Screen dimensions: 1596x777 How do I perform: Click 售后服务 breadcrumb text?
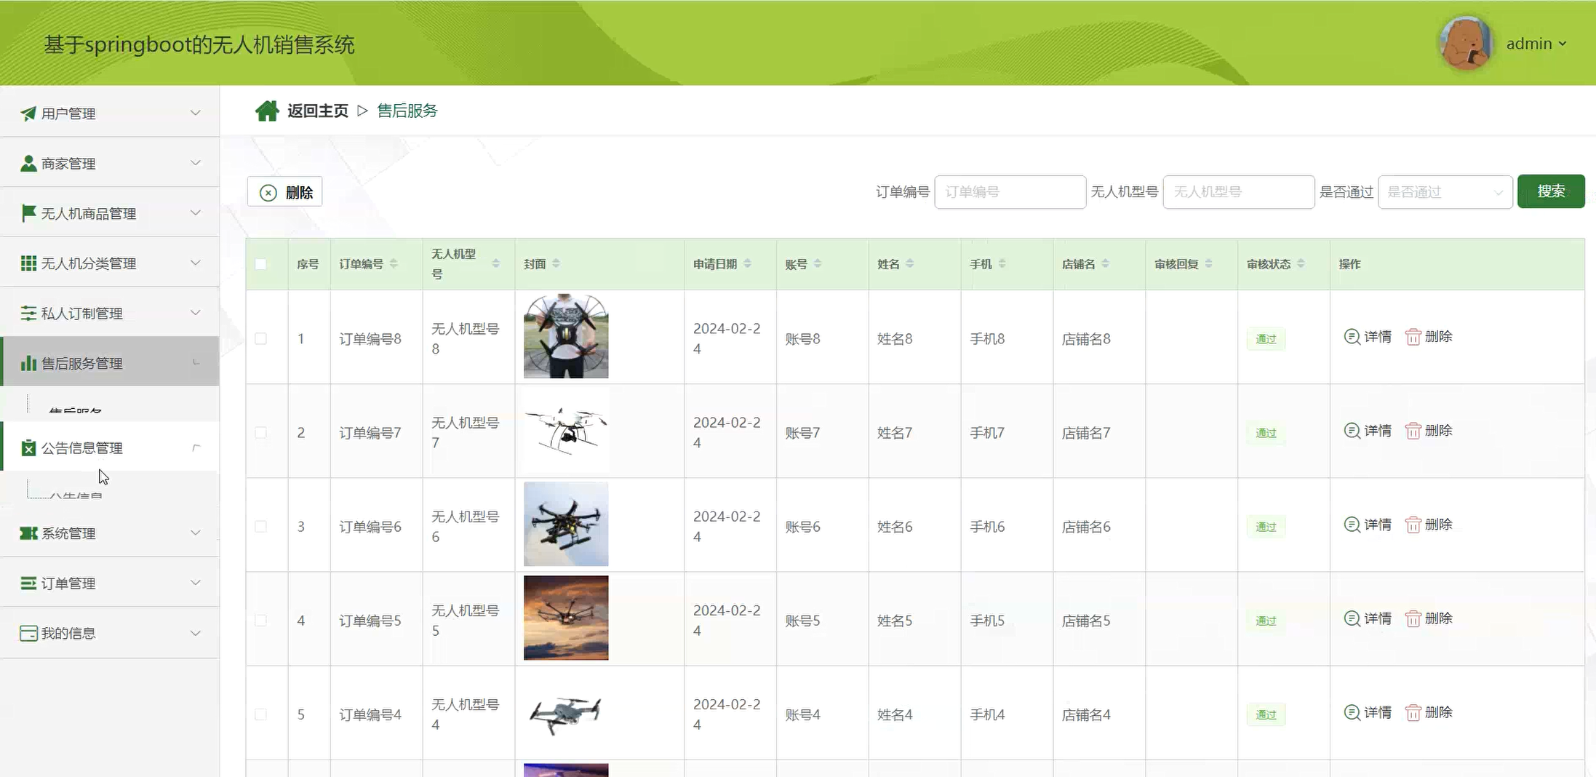pyautogui.click(x=407, y=111)
